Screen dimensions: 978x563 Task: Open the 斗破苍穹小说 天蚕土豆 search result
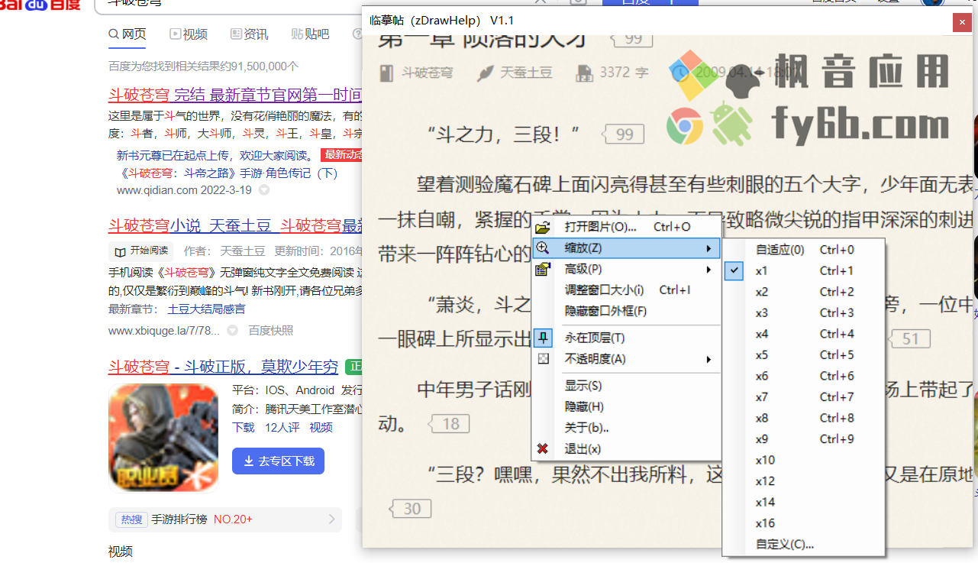(235, 225)
